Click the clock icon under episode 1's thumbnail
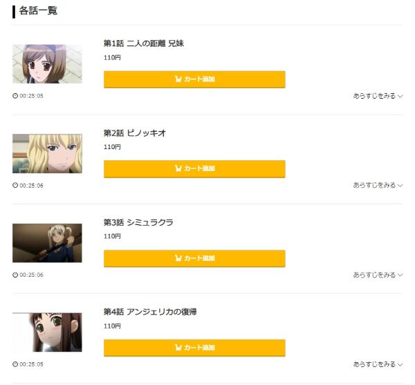 coord(15,96)
